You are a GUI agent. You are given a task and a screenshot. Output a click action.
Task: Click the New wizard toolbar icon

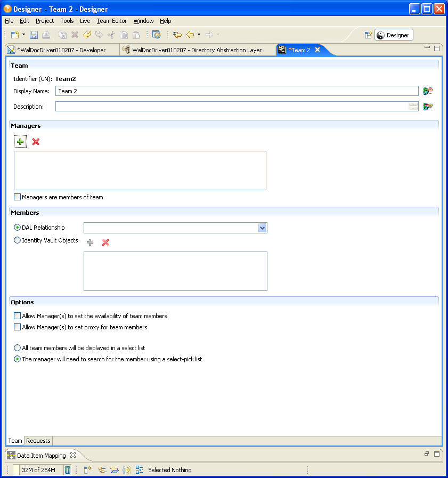tap(15, 35)
